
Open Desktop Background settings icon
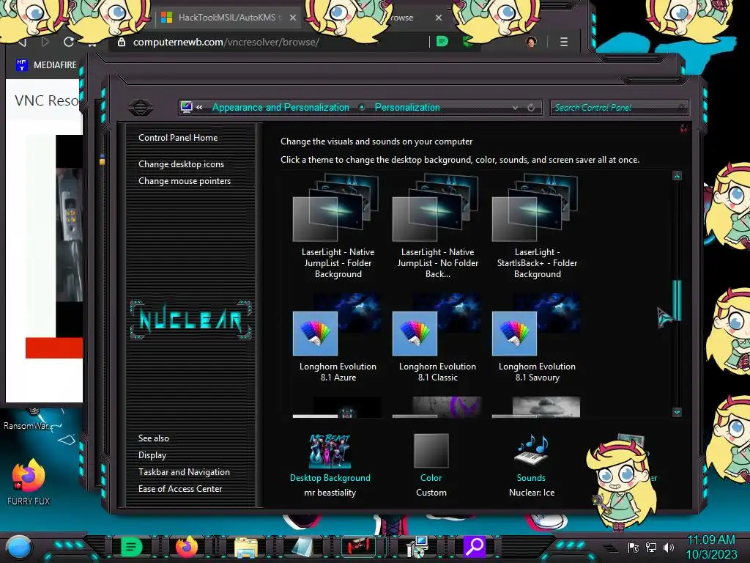pyautogui.click(x=330, y=451)
